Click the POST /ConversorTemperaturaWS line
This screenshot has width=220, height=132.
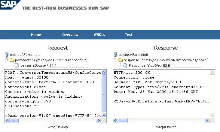tap(53, 73)
